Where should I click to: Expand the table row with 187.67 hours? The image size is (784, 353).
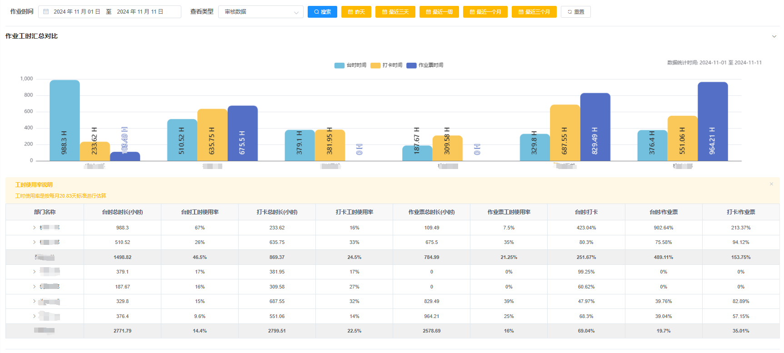[x=34, y=287]
